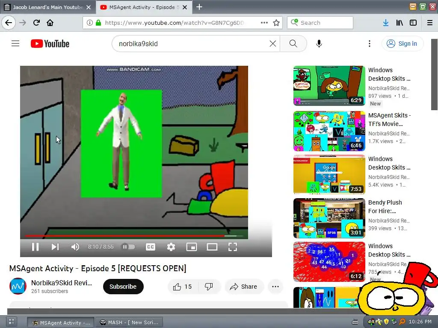Screen dimensions: 438x328
Task: Mute the video volume speaker icon
Action: [x=75, y=247]
